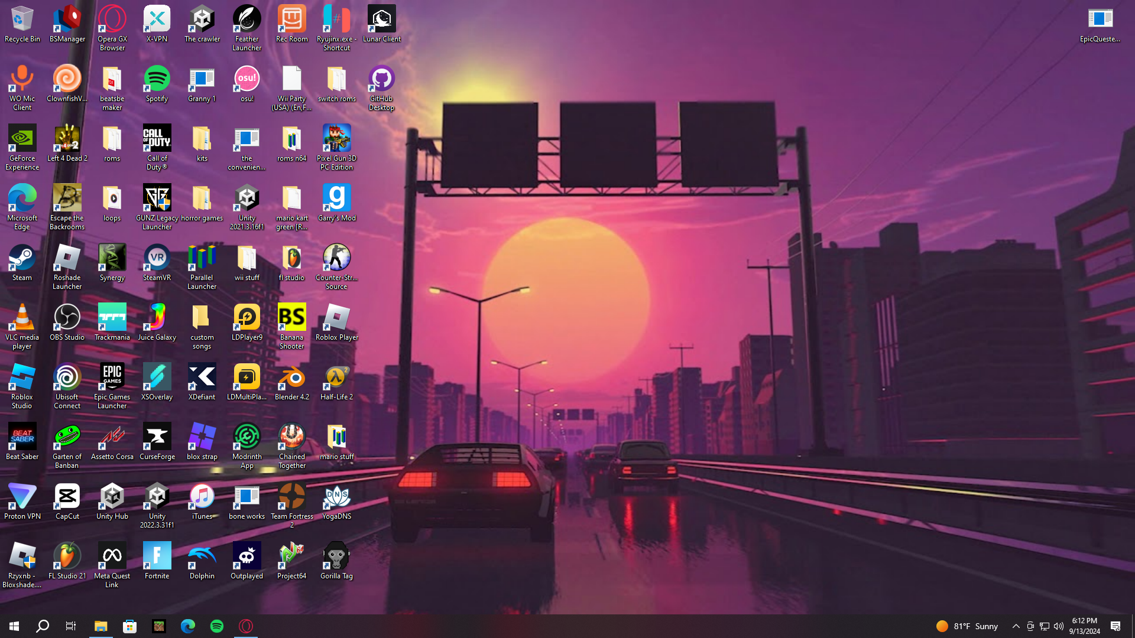Select the Opera GX Browser desktop icon
Viewport: 1135px width, 638px height.
click(x=112, y=28)
